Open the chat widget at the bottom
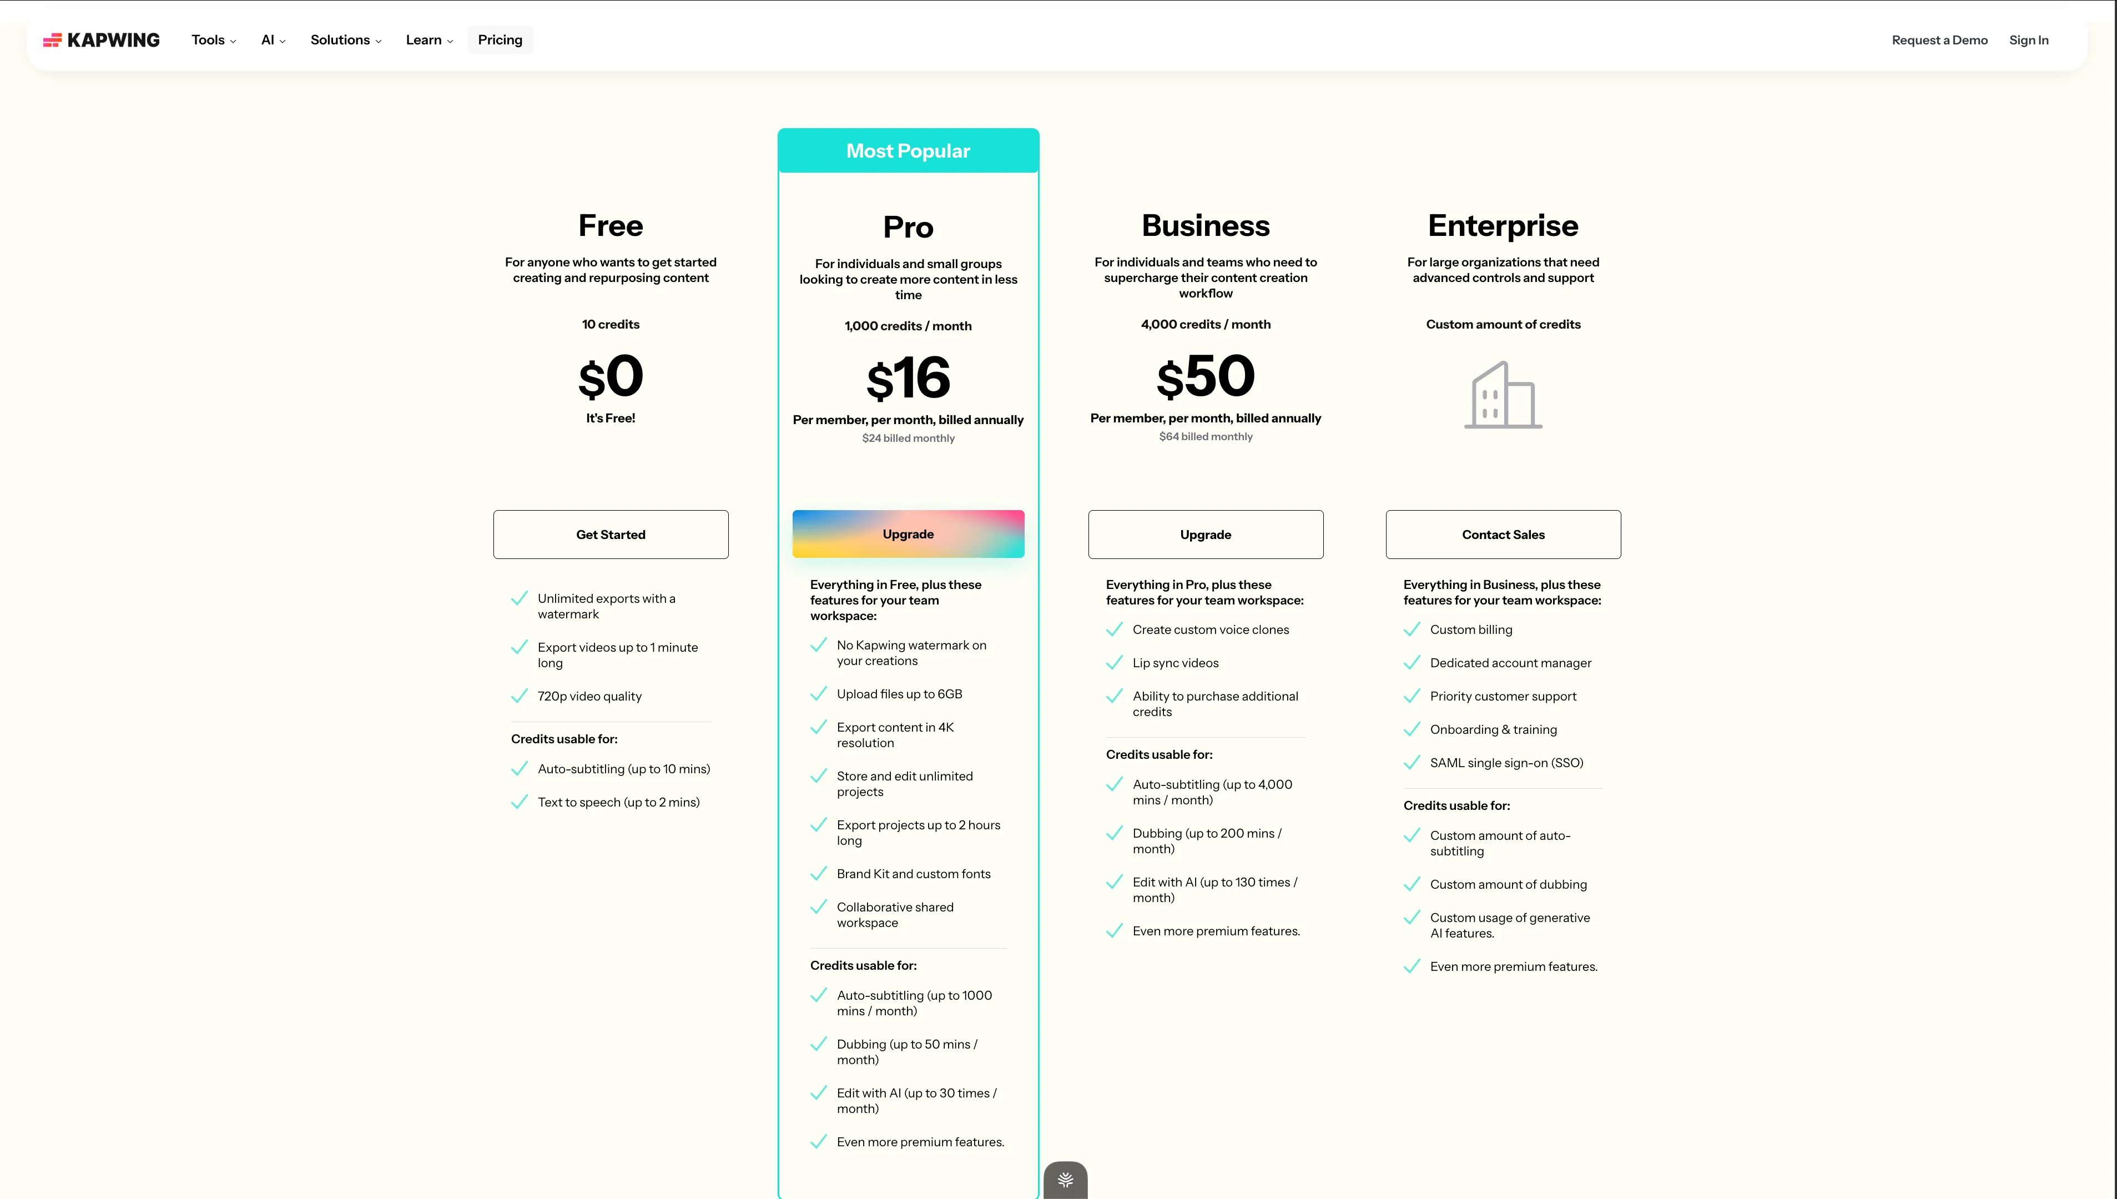The width and height of the screenshot is (2117, 1199). [1065, 1180]
